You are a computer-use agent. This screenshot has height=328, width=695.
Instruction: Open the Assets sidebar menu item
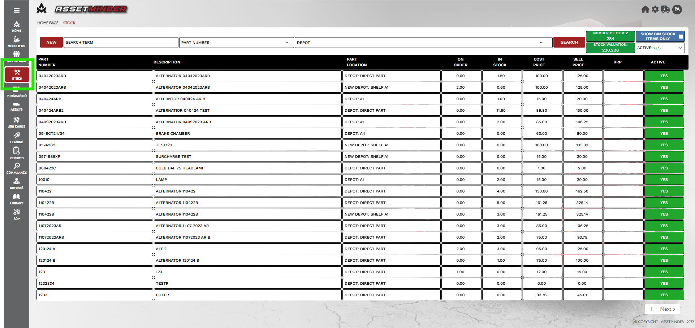click(x=17, y=107)
